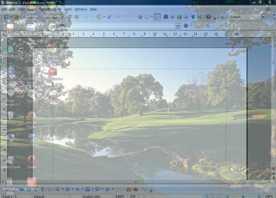Open the File menu
The image size is (276, 198).
[4, 9]
